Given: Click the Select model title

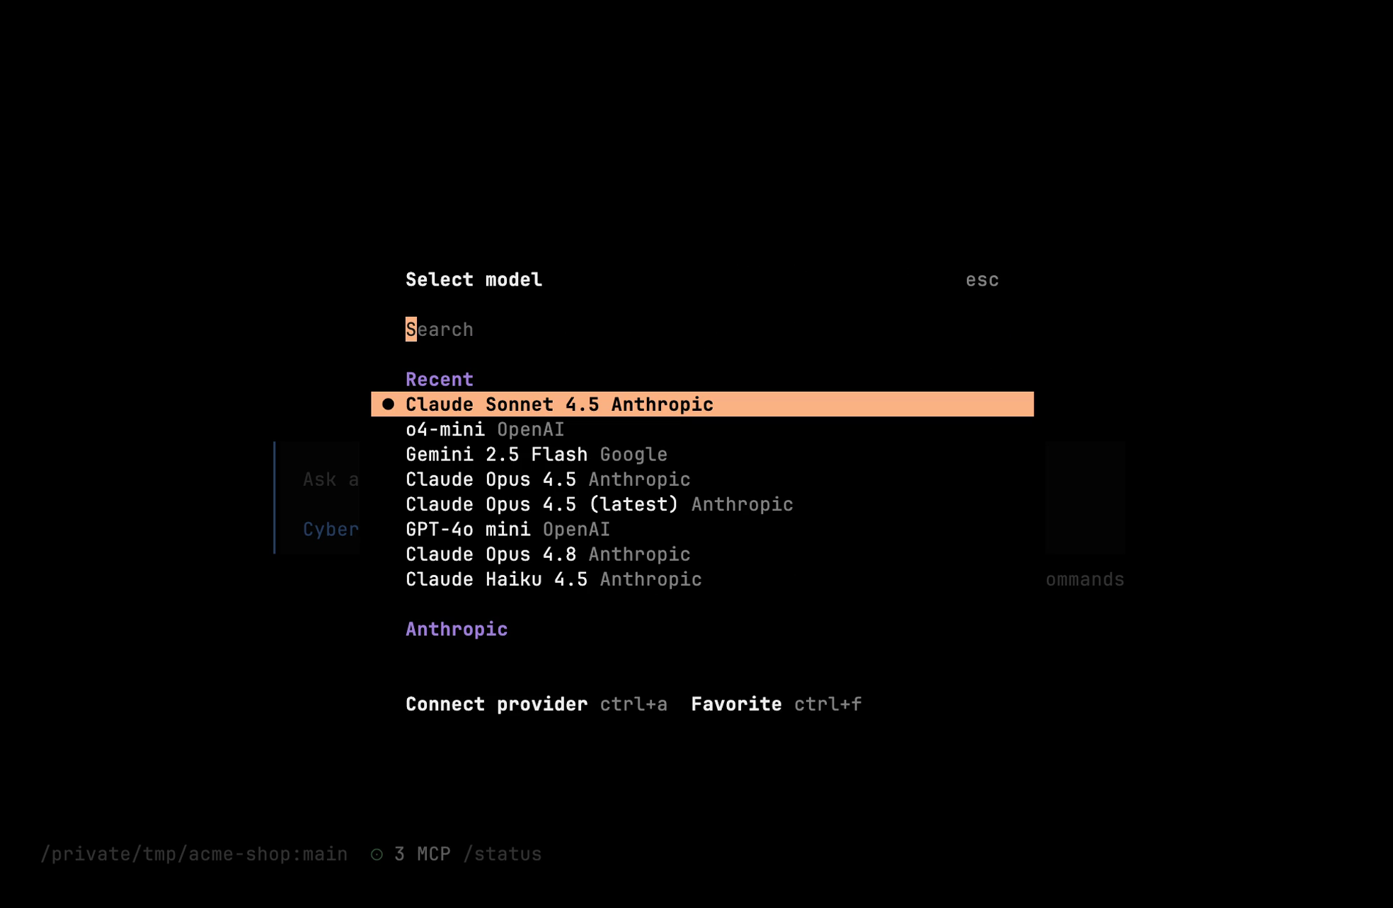Looking at the screenshot, I should click(474, 279).
